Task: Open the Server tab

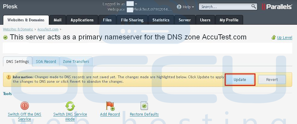Action: coord(185,20)
